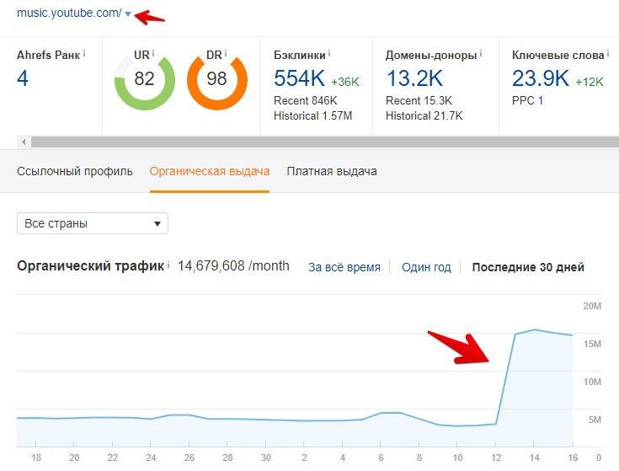Screen dimensions: 619x471
Task: Open the 23.9K keywords count
Action: [541, 78]
